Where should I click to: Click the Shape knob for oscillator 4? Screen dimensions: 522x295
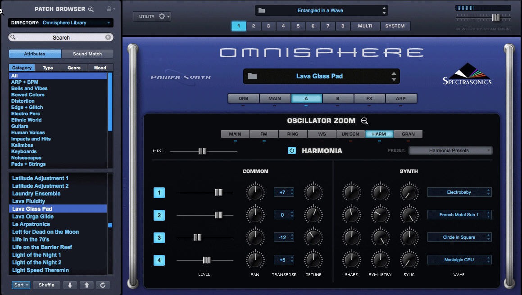pos(352,260)
